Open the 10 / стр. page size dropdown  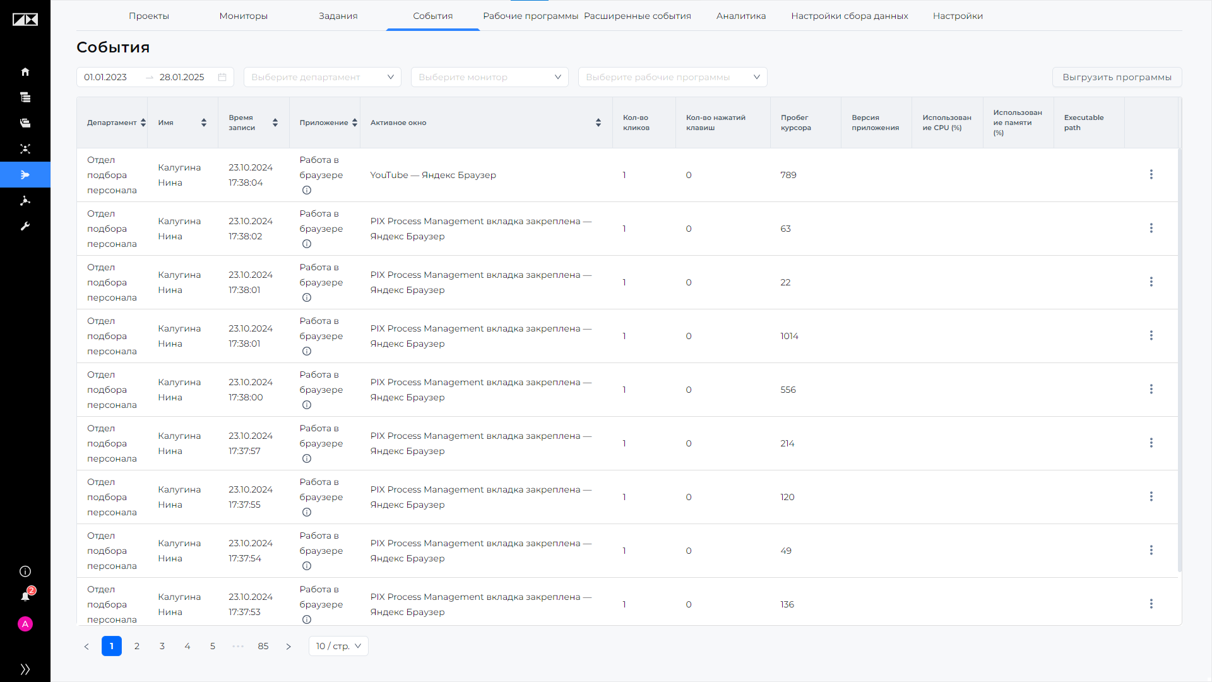click(x=338, y=646)
